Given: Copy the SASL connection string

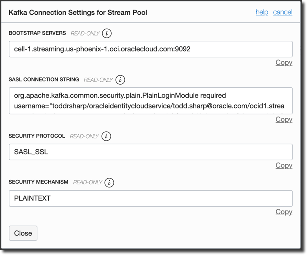Looking at the screenshot, I should [284, 119].
